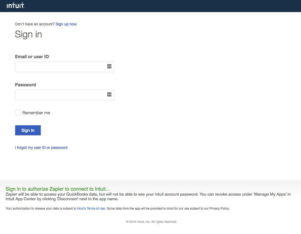Follow I forgot my user ID or password link
Viewport: 301px width, 234px height.
(41, 148)
